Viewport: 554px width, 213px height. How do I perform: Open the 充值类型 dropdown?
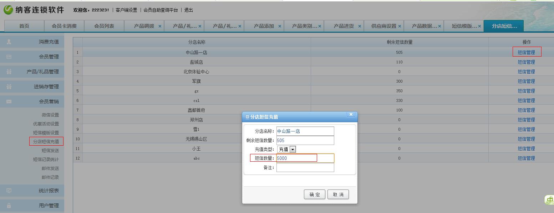293,150
